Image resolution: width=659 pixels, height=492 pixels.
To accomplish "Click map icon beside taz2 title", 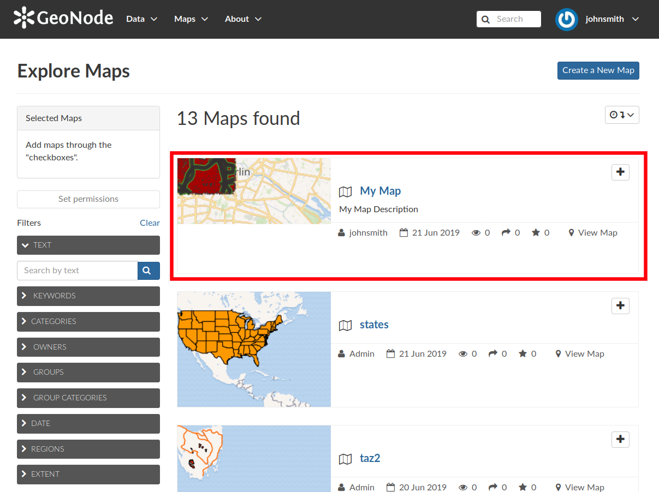I will (345, 459).
